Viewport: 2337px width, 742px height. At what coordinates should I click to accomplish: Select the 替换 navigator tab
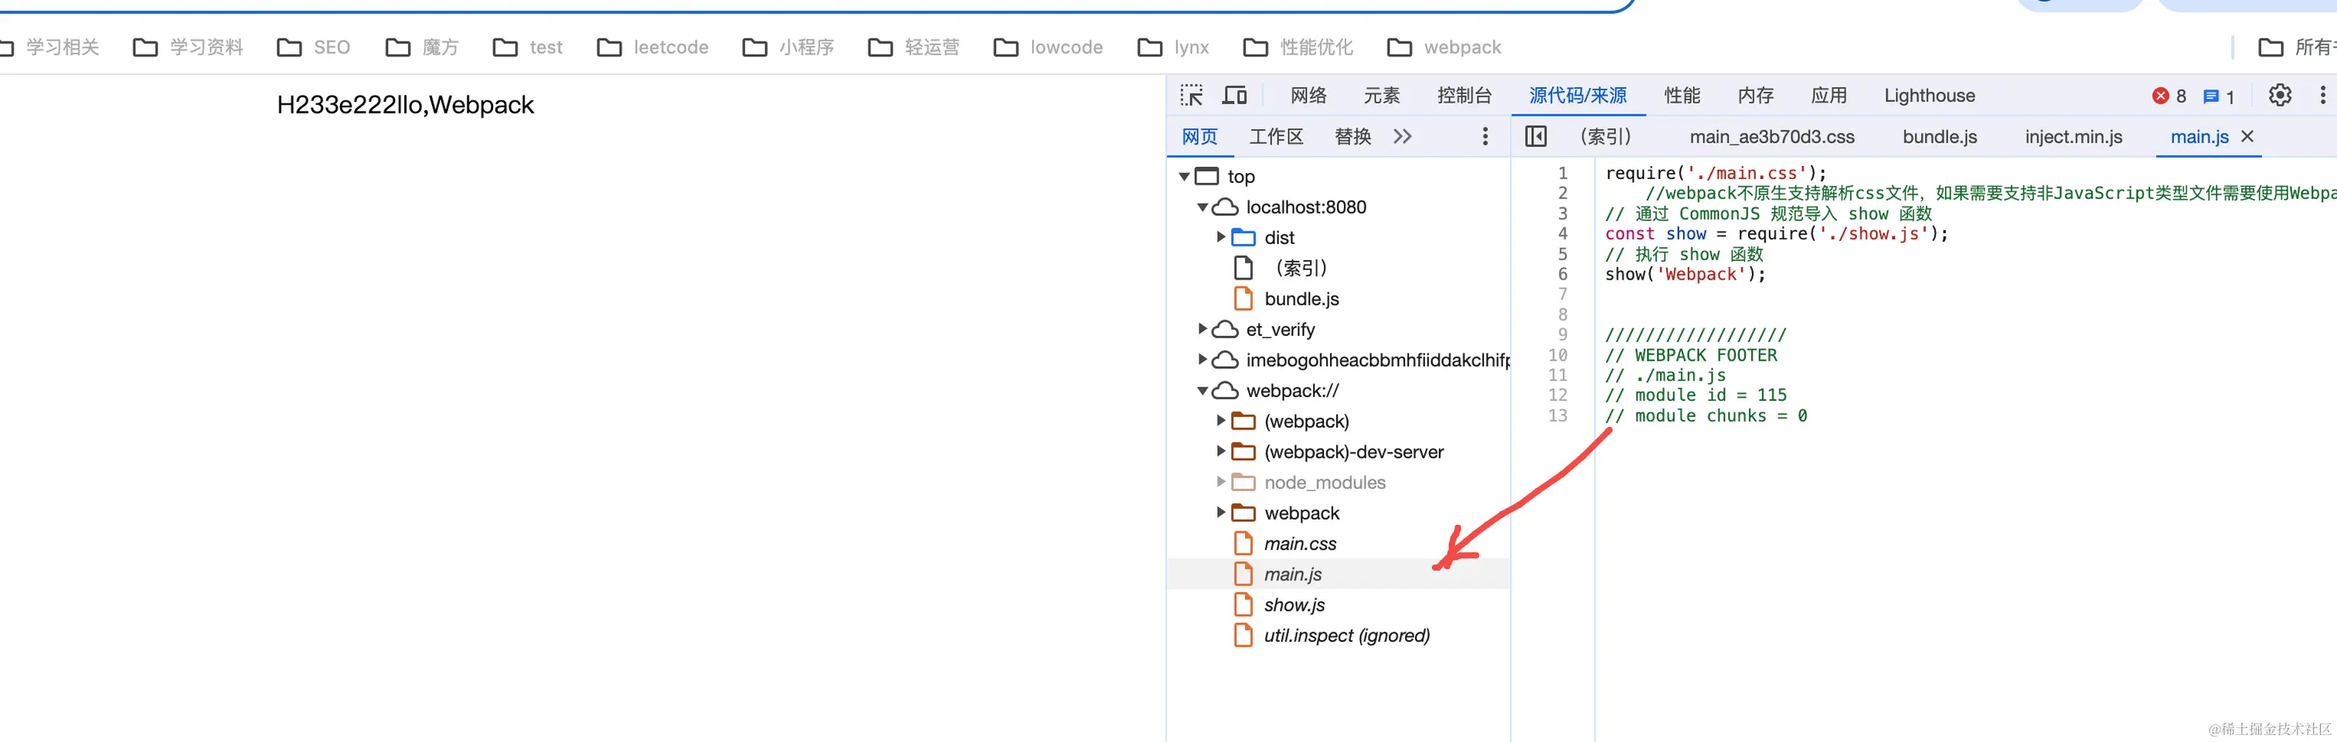[x=1352, y=136]
